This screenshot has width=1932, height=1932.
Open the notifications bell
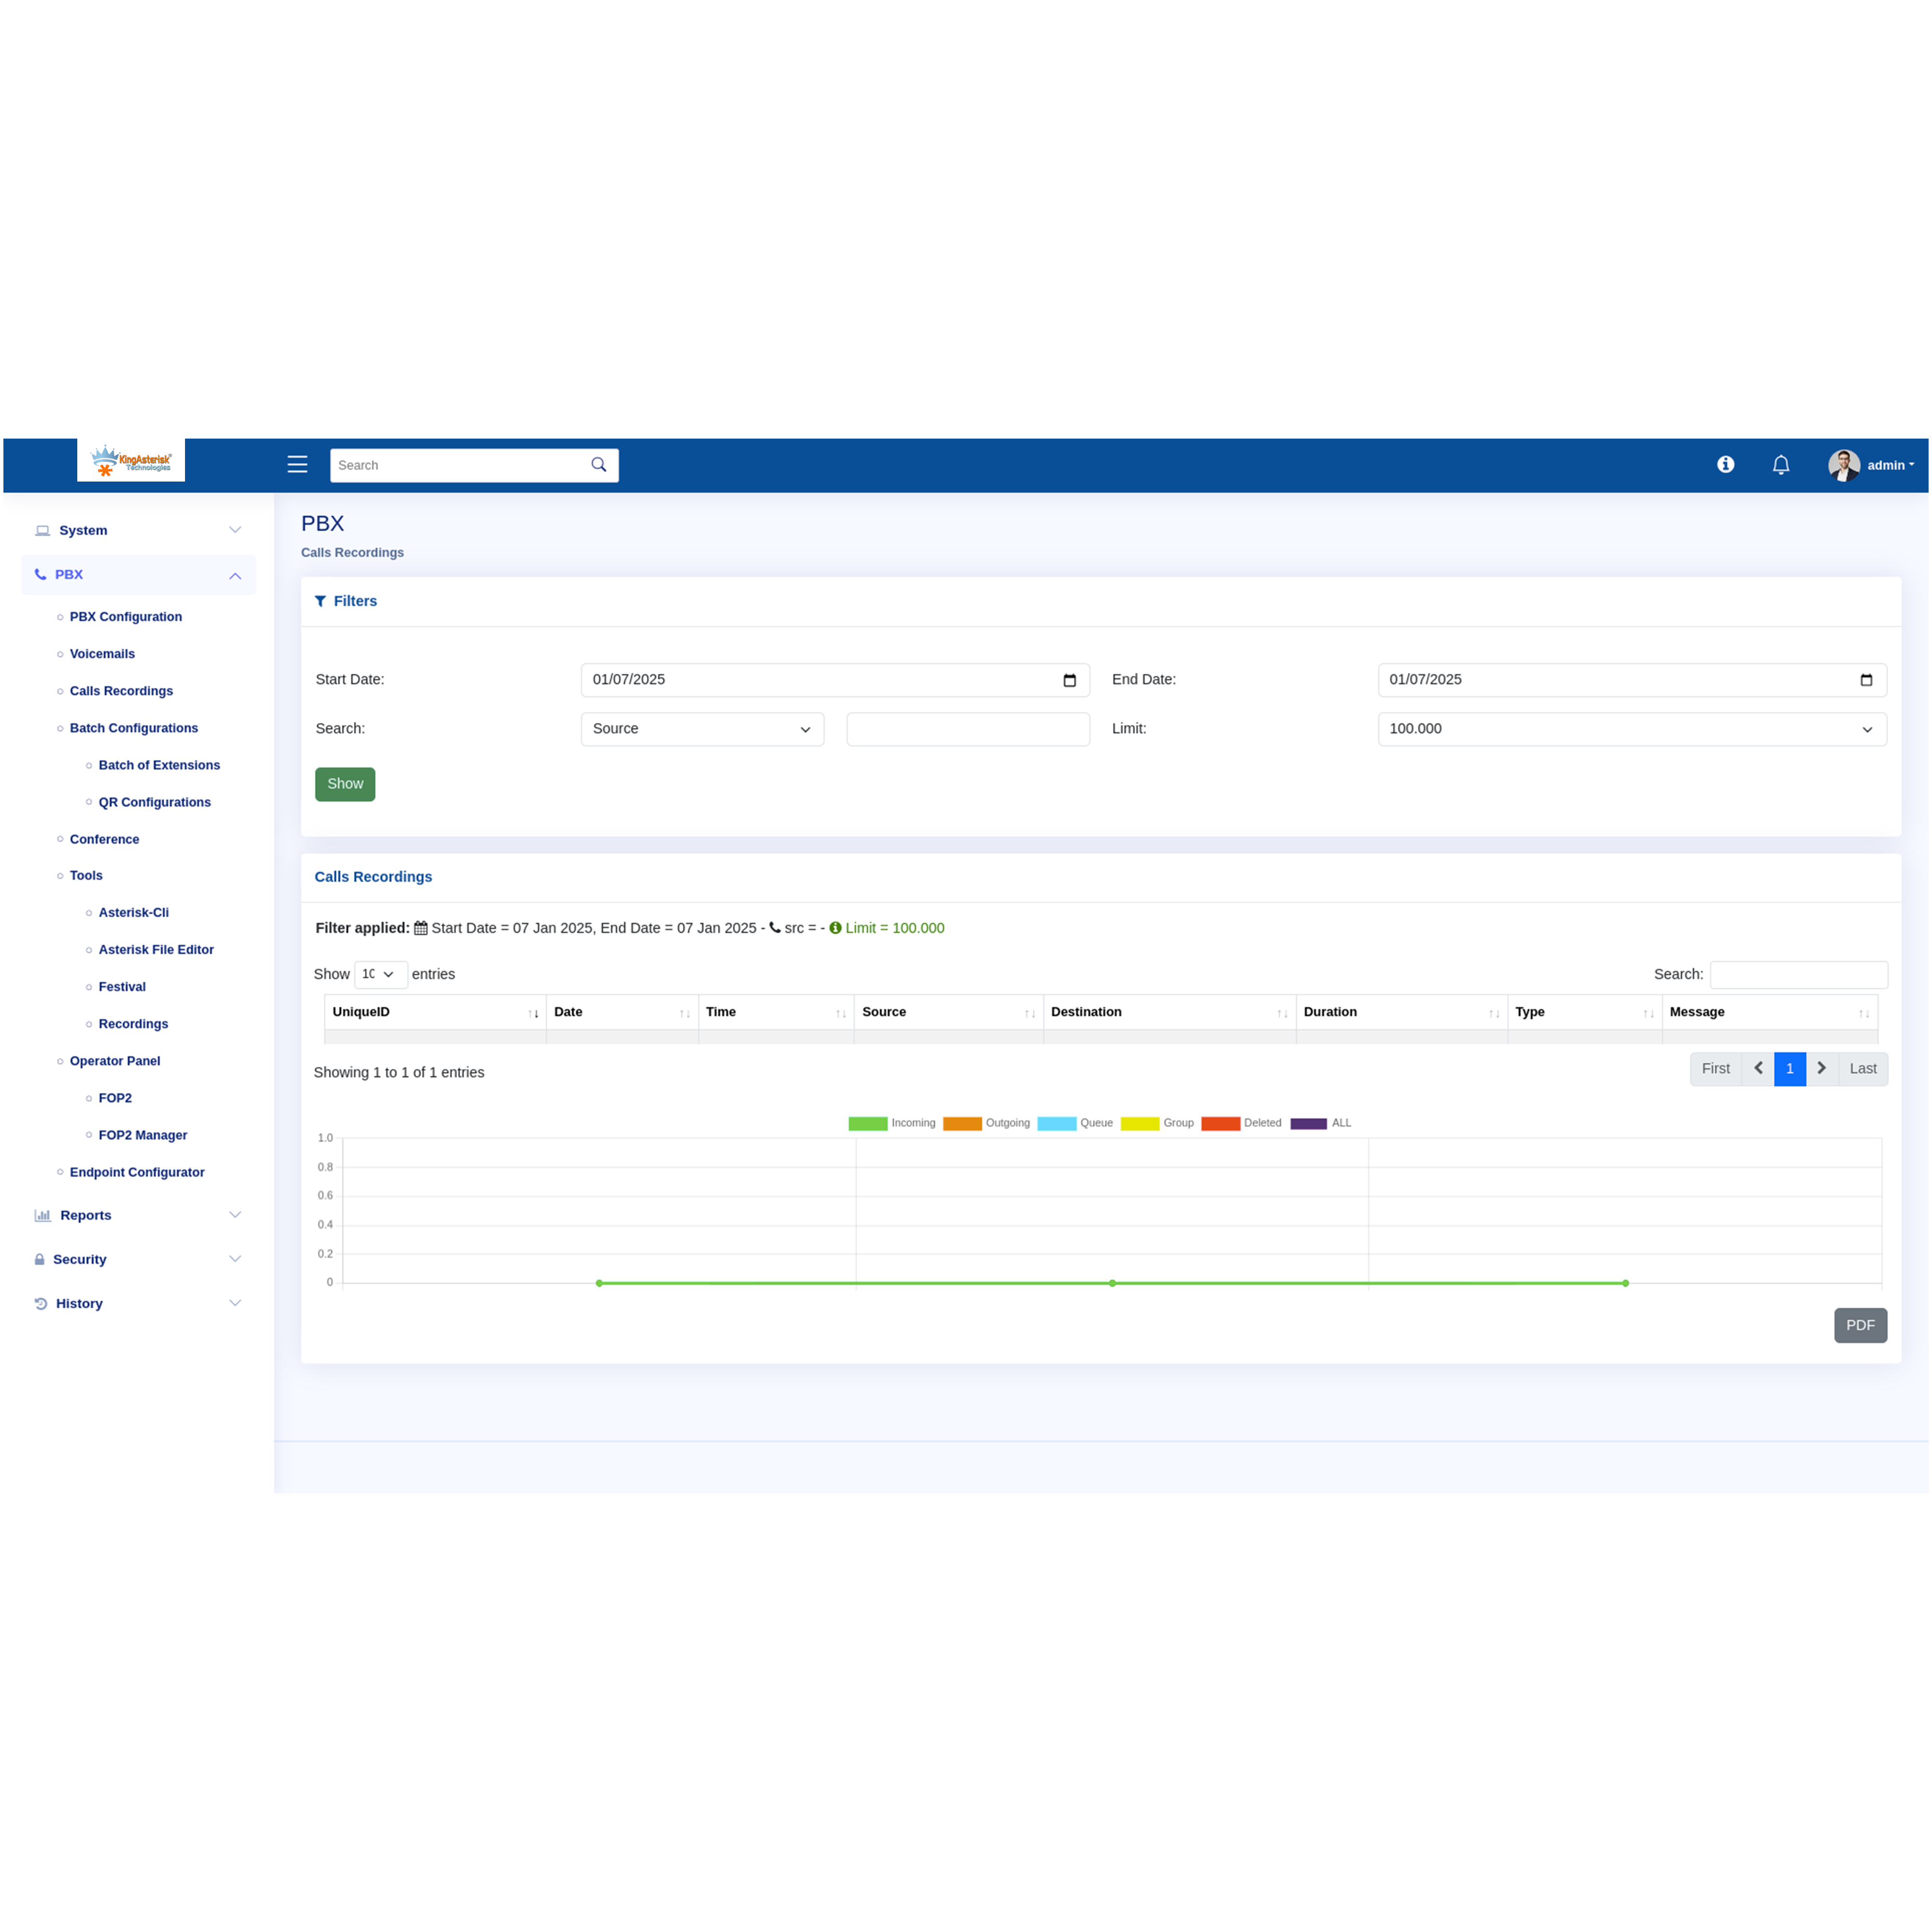(x=1781, y=465)
